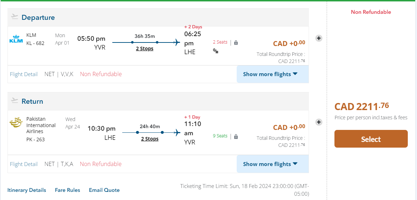417x200 pixels.
Task: Click the plus icon beside the return flight
Action: 319,122
